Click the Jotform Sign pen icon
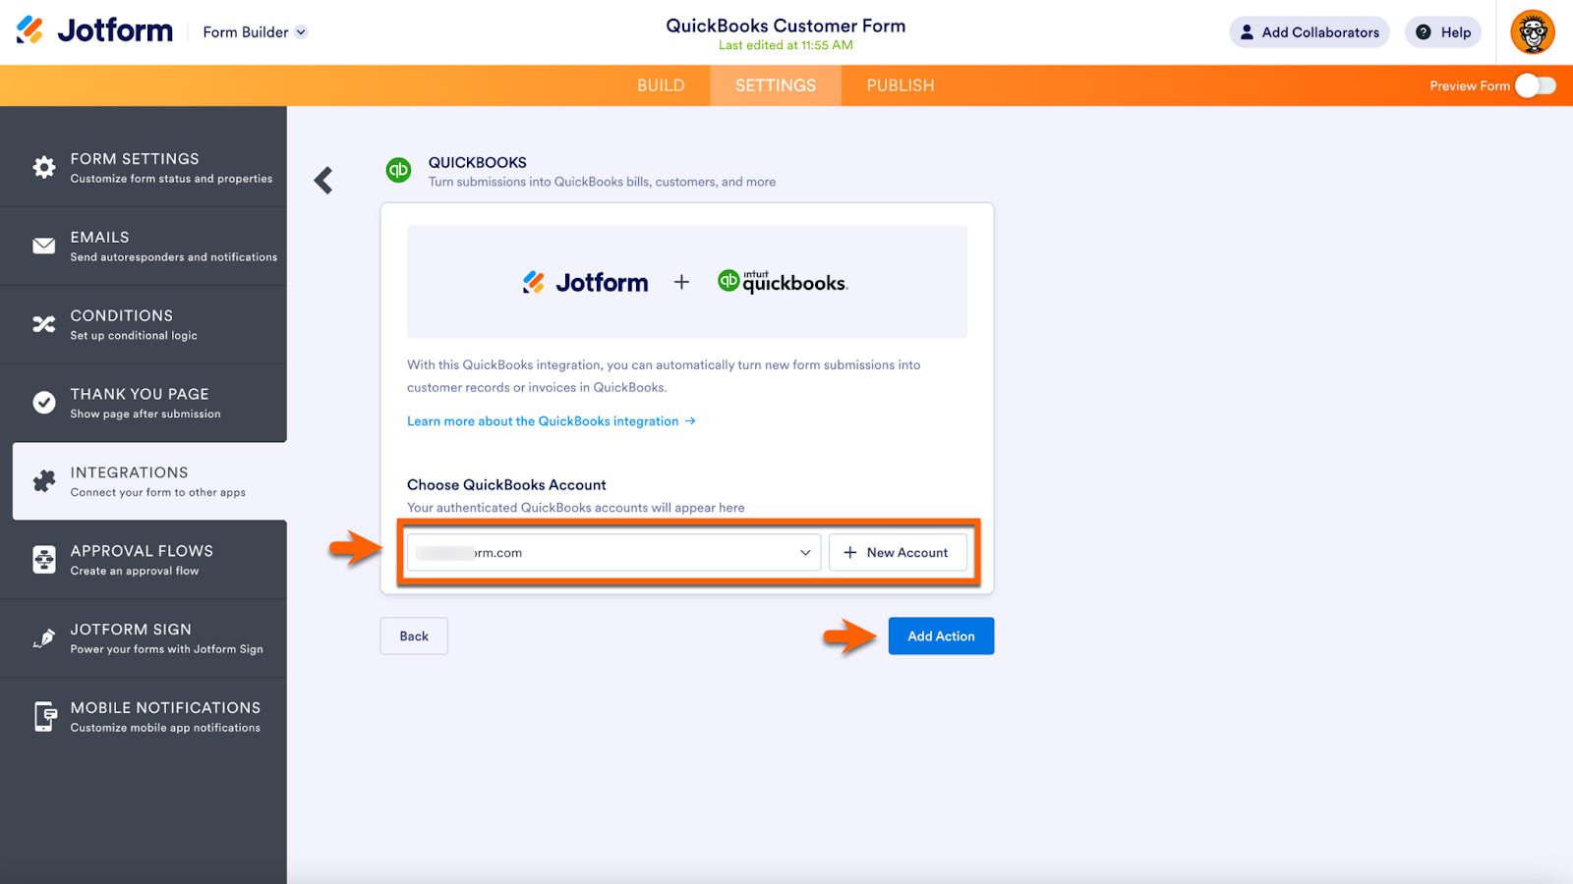The image size is (1573, 884). tap(44, 638)
